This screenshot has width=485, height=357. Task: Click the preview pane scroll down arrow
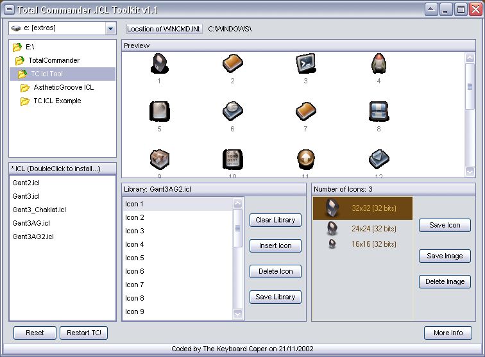point(470,171)
